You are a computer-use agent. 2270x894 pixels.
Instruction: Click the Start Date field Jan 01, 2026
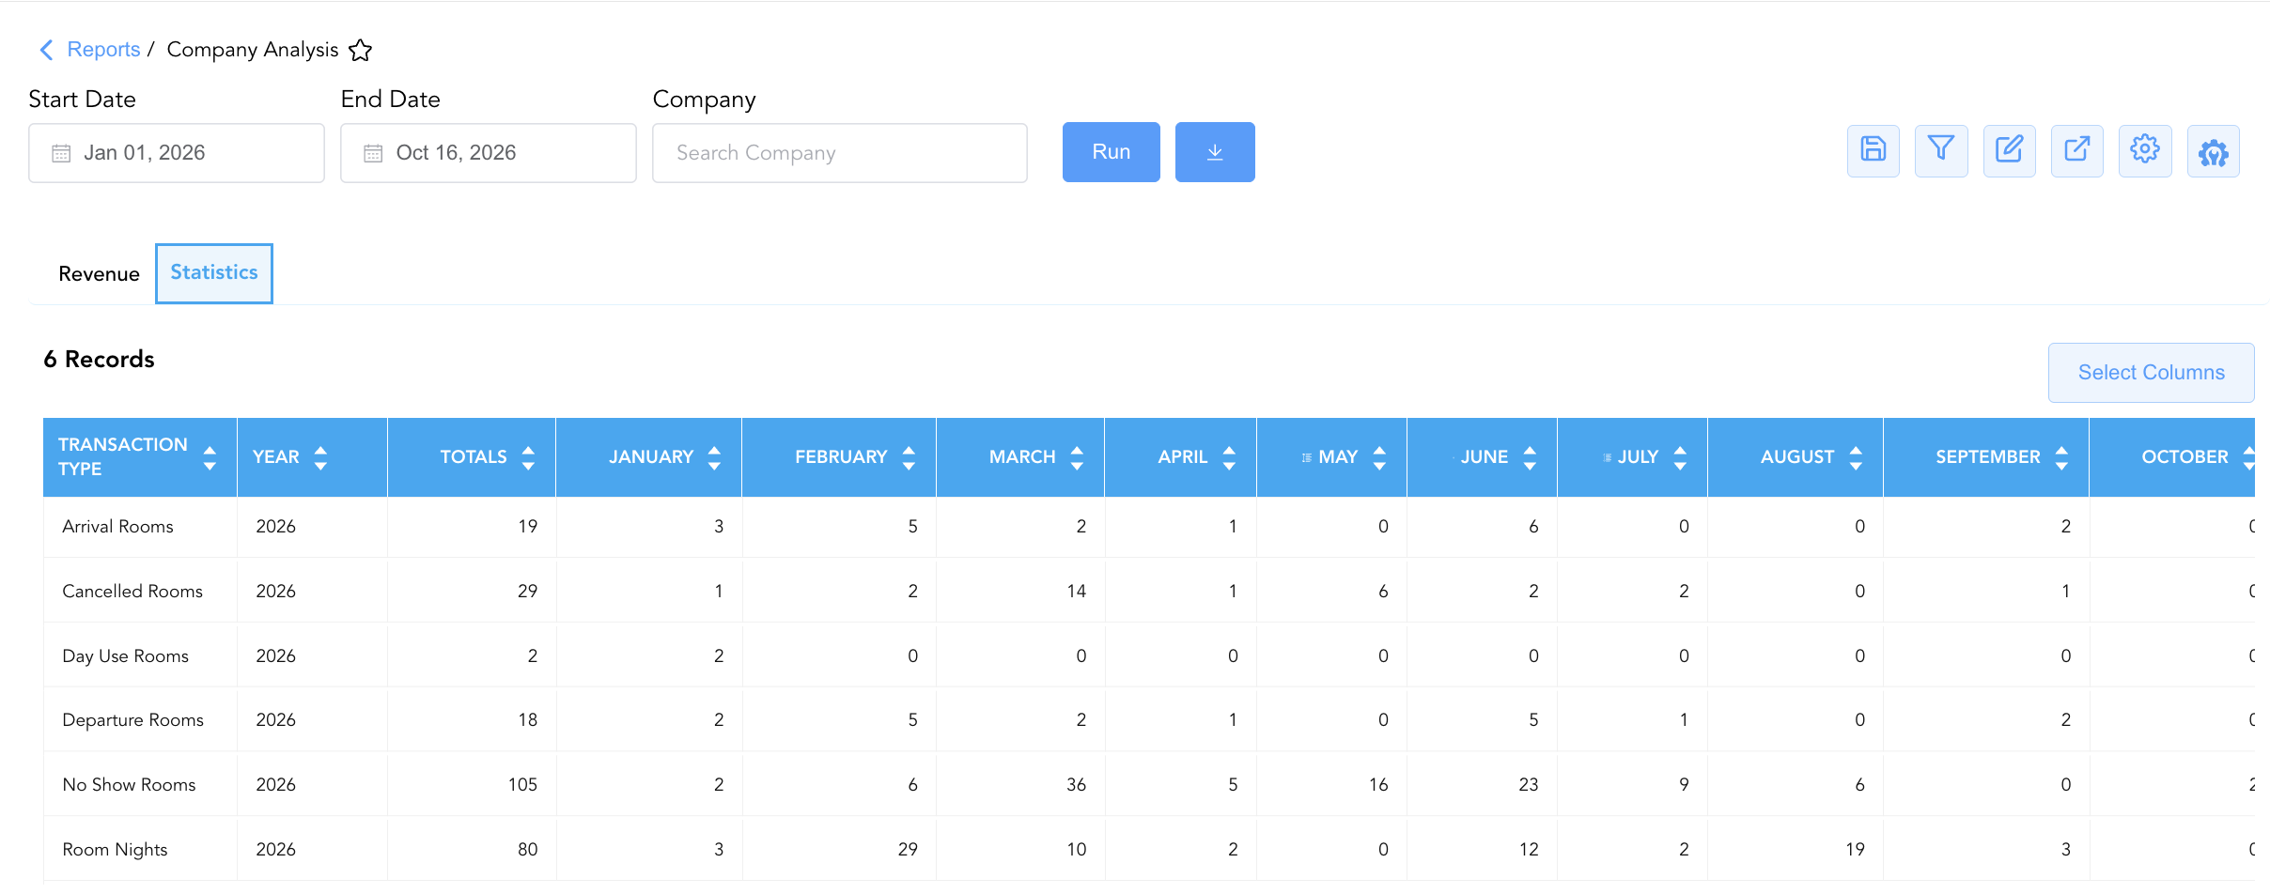[x=177, y=153]
